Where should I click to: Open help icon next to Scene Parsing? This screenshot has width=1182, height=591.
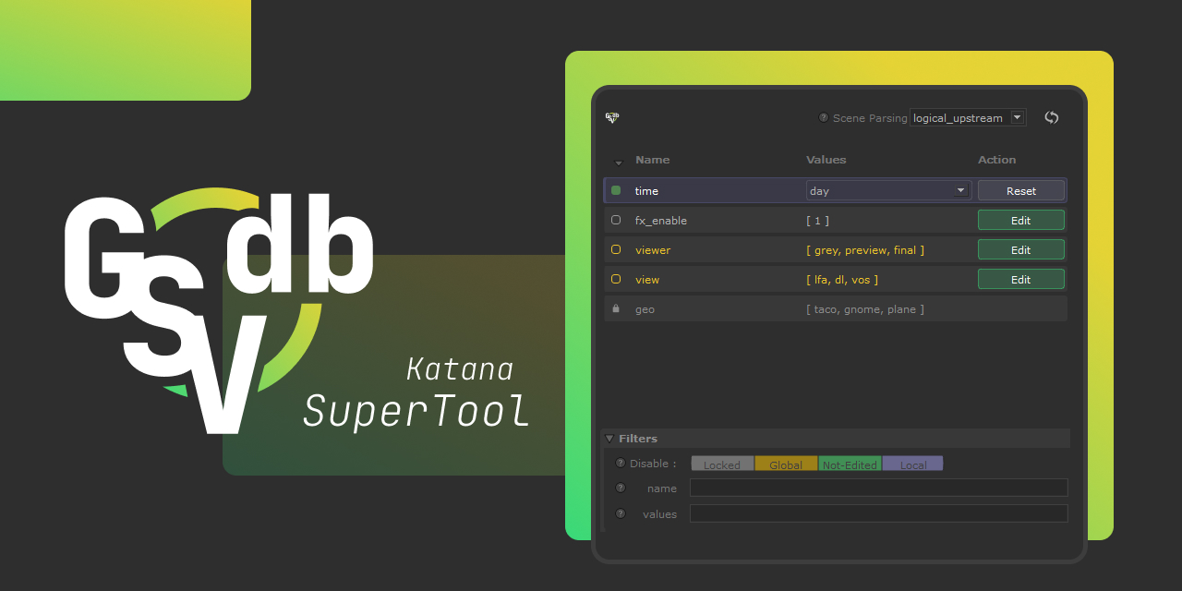tap(824, 117)
